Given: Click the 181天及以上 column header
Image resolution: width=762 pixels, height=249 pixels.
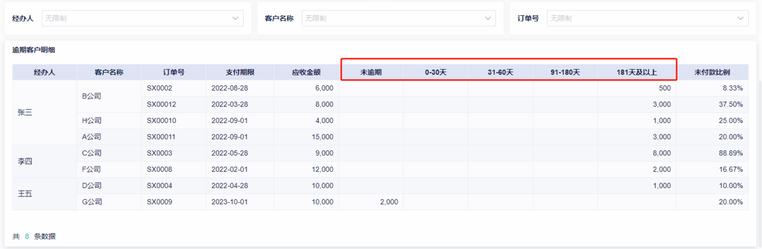Looking at the screenshot, I should (636, 72).
